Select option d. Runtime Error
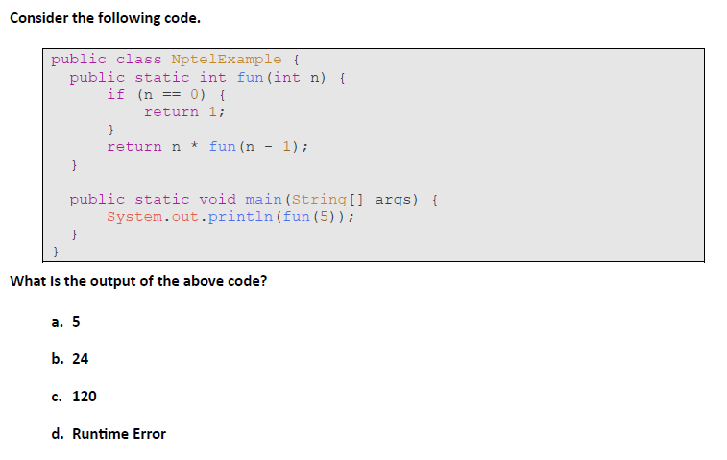The image size is (727, 460). click(109, 434)
